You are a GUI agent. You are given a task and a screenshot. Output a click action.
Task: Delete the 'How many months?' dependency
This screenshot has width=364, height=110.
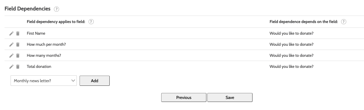click(18, 56)
